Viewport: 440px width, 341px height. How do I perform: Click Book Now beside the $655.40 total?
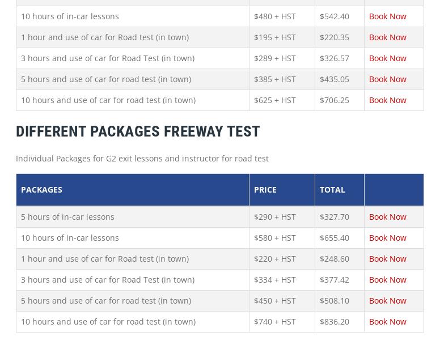[x=387, y=238]
